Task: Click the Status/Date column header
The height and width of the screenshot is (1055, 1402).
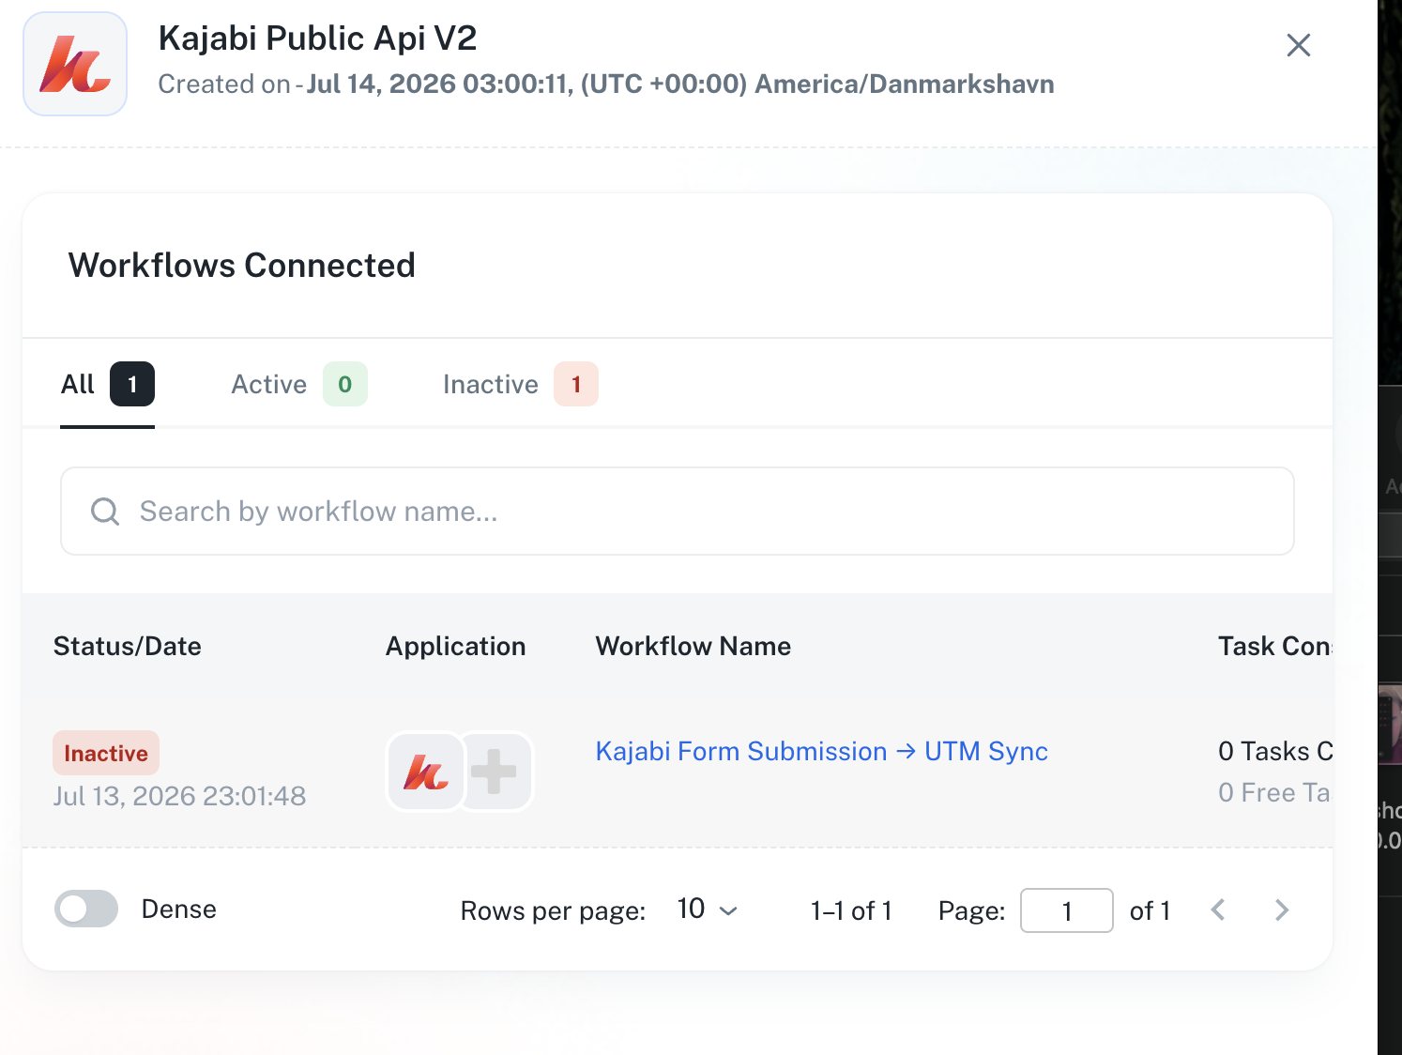Action: click(x=128, y=646)
